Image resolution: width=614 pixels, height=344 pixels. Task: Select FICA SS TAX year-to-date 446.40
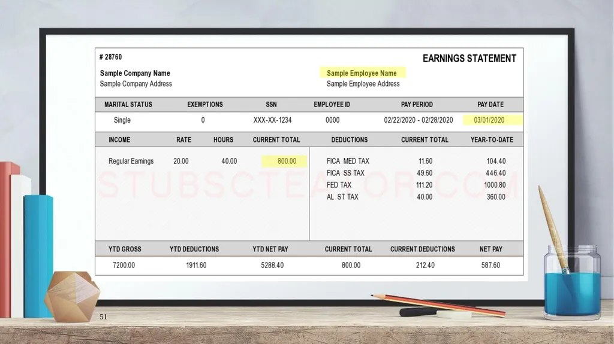pyautogui.click(x=496, y=173)
